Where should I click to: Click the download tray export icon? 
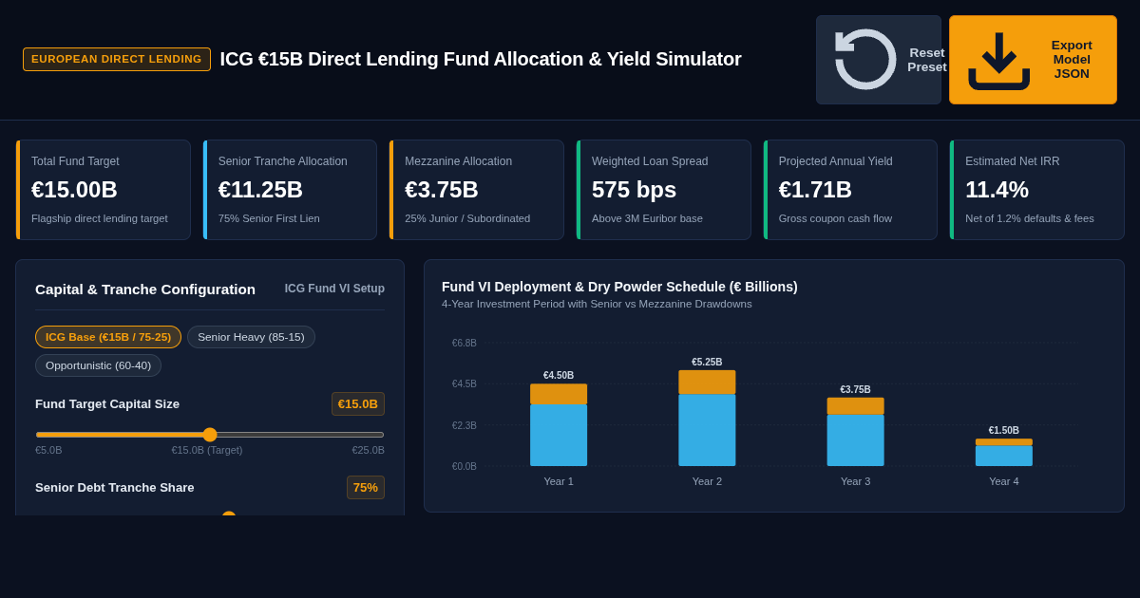(x=999, y=60)
